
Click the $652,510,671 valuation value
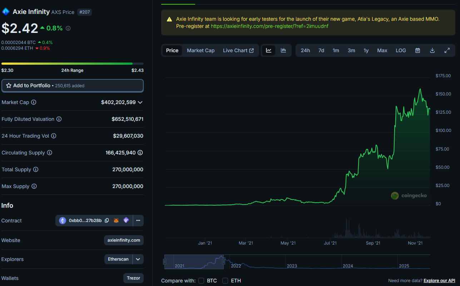click(x=128, y=119)
